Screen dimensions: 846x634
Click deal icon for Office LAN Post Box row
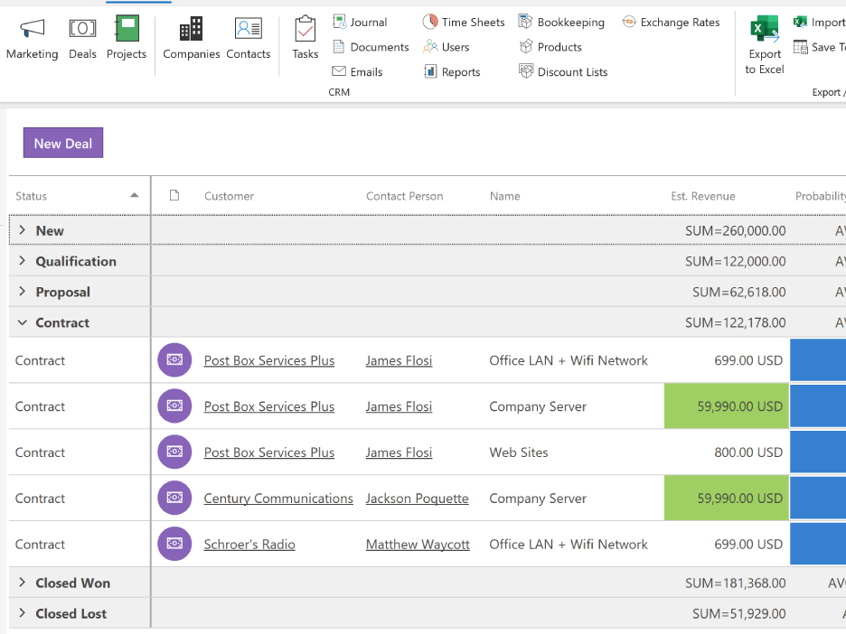(x=174, y=360)
